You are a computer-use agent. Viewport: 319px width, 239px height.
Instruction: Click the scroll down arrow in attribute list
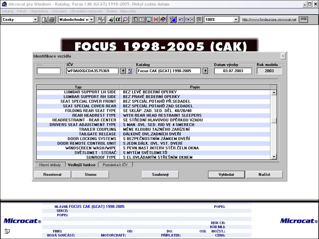[274, 157]
